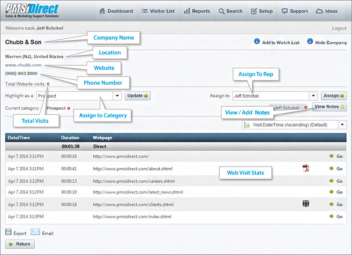Click the Return button

coord(20,244)
